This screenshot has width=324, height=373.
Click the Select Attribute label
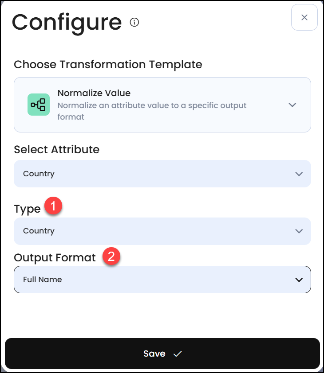[x=56, y=149]
